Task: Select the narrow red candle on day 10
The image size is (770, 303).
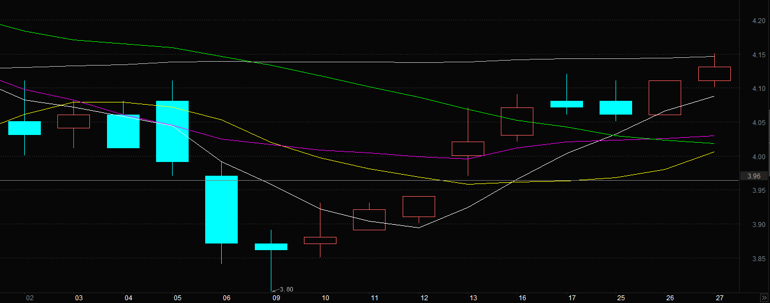Action: coord(320,240)
